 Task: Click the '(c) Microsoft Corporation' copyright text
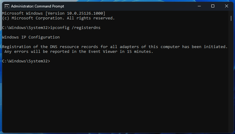point(32,18)
